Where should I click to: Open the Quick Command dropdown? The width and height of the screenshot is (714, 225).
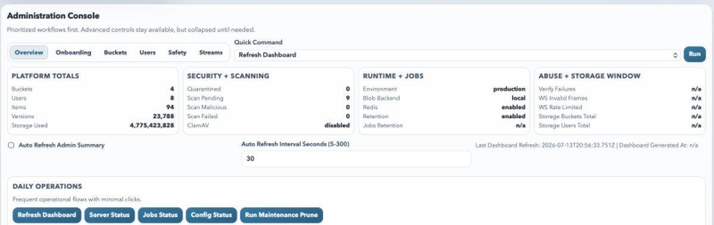457,55
